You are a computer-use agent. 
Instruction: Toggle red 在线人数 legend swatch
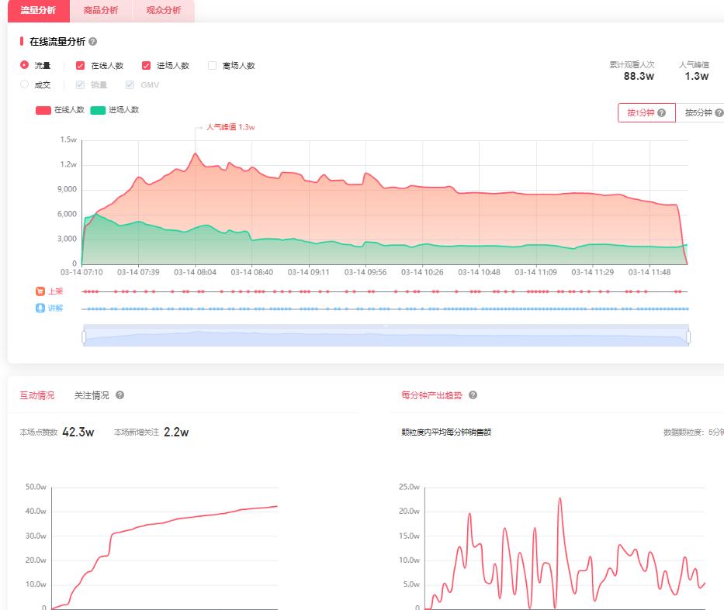coord(43,110)
